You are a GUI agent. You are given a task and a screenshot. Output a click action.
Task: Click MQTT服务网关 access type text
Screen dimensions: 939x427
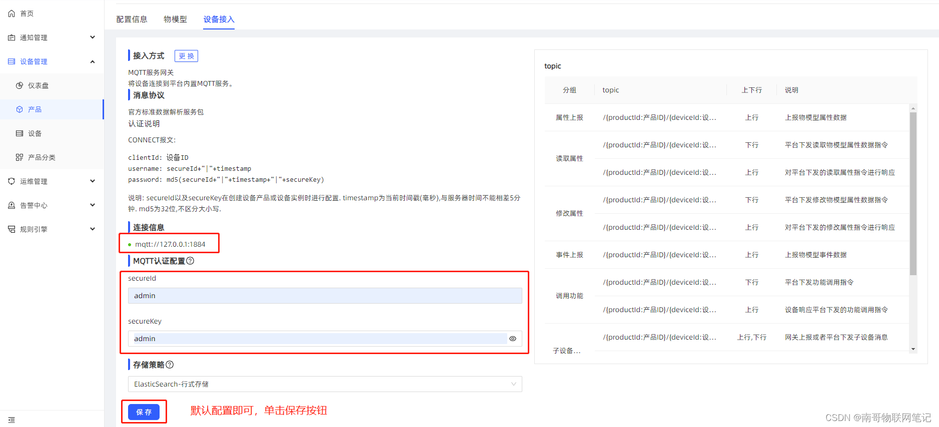(151, 72)
